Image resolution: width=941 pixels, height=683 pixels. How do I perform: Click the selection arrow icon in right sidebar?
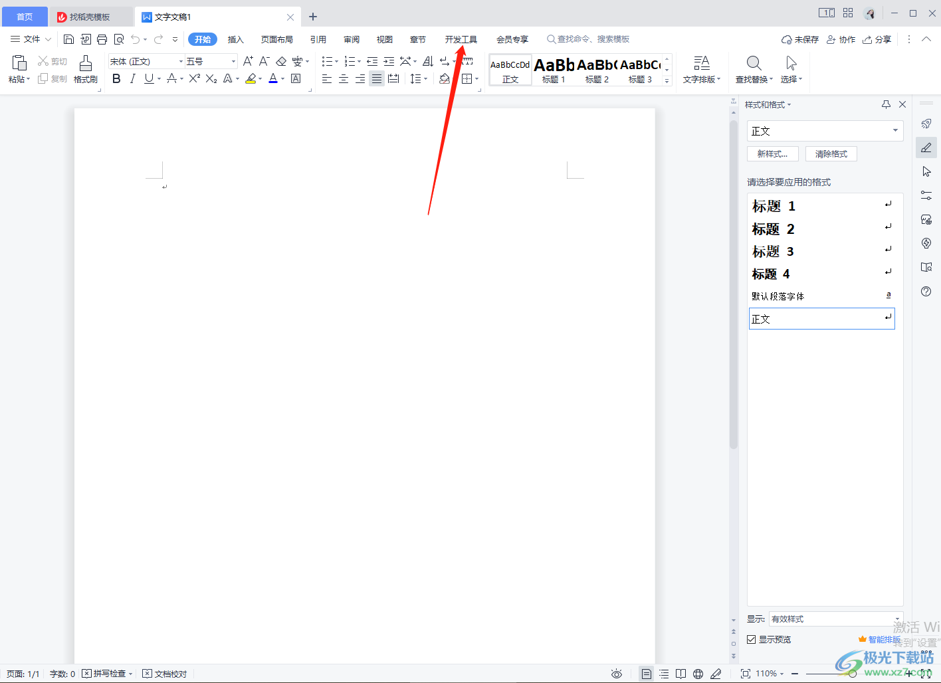(x=926, y=171)
